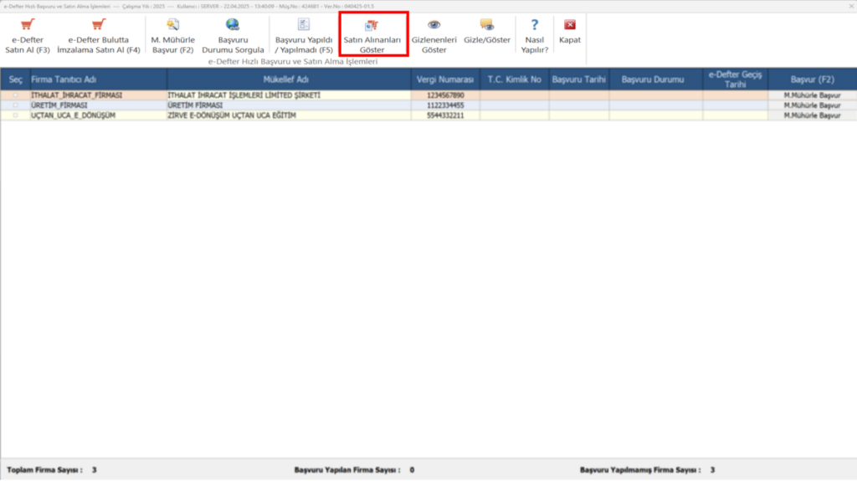Open Başvuru Durumu Sorgula globe icon
The width and height of the screenshot is (857, 481).
(x=233, y=24)
